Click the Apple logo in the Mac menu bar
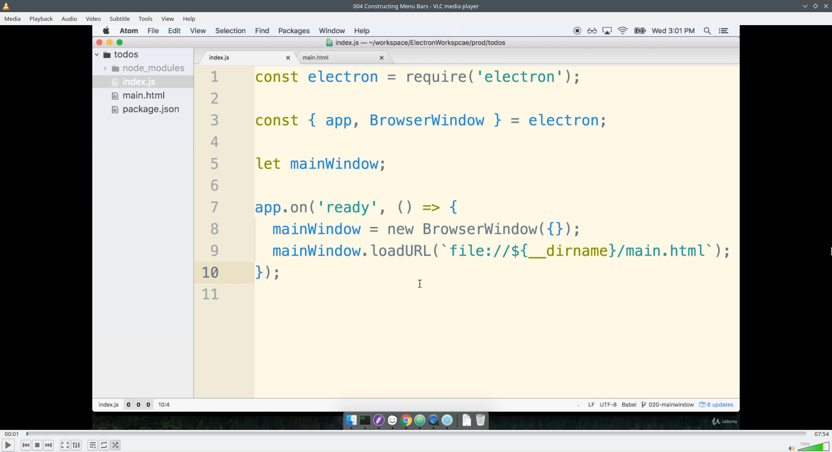The width and height of the screenshot is (832, 452). pyautogui.click(x=106, y=31)
